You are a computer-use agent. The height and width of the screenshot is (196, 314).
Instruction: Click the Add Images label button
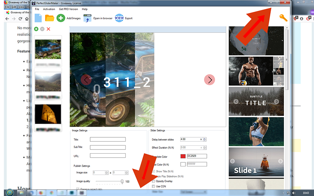click(74, 18)
